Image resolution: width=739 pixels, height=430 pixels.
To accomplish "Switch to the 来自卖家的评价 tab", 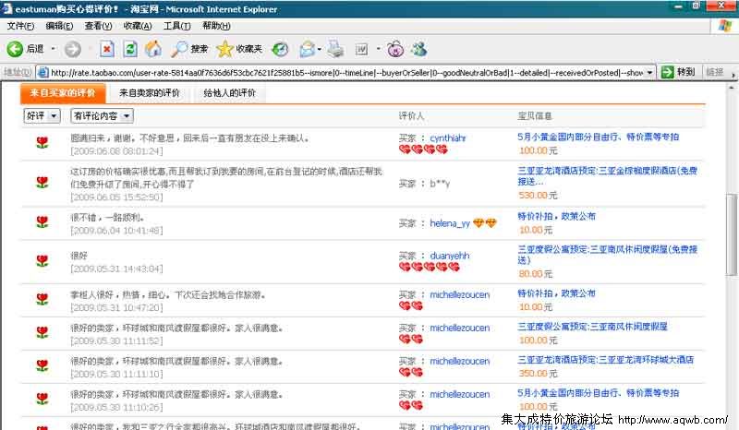I will point(150,93).
